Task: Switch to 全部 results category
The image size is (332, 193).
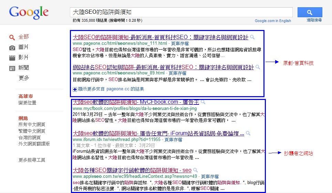Action: tap(23, 37)
